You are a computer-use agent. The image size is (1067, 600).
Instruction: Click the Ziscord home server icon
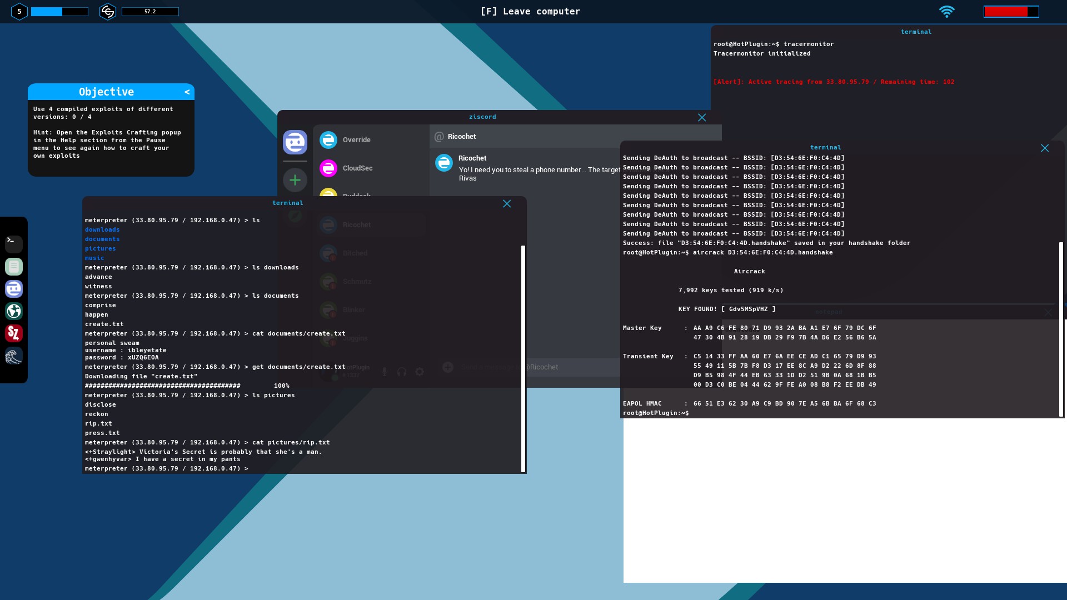click(295, 142)
